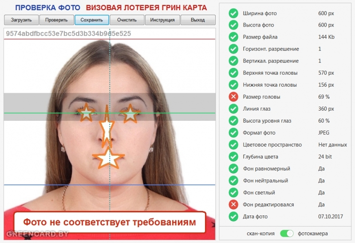Click the green check beside Размер файла

click(x=233, y=37)
